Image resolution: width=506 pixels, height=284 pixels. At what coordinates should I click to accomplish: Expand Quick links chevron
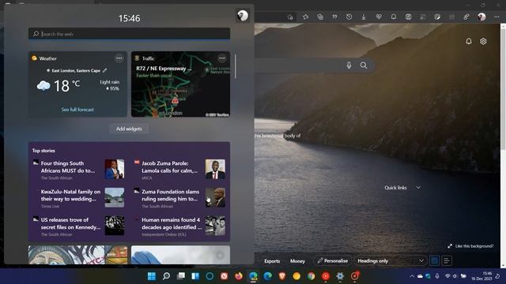pyautogui.click(x=418, y=188)
